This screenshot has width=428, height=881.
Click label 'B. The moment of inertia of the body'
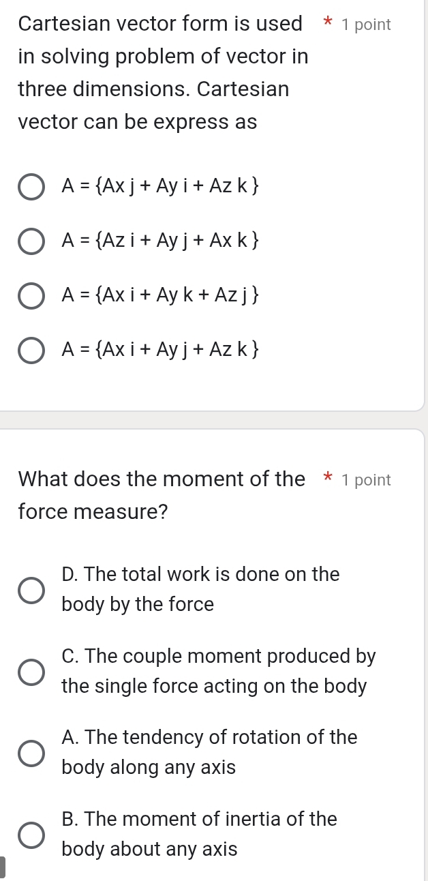point(198,833)
